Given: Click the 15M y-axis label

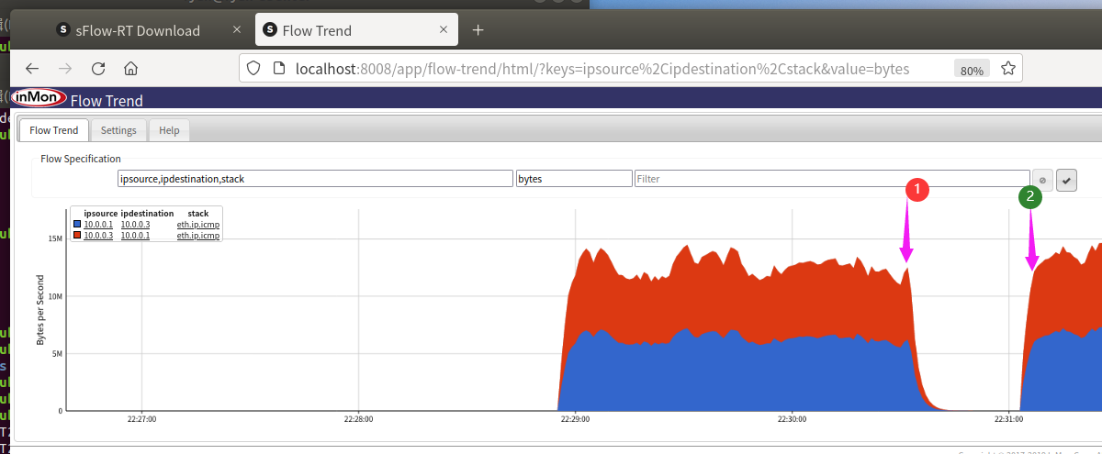Looking at the screenshot, I should pos(54,238).
